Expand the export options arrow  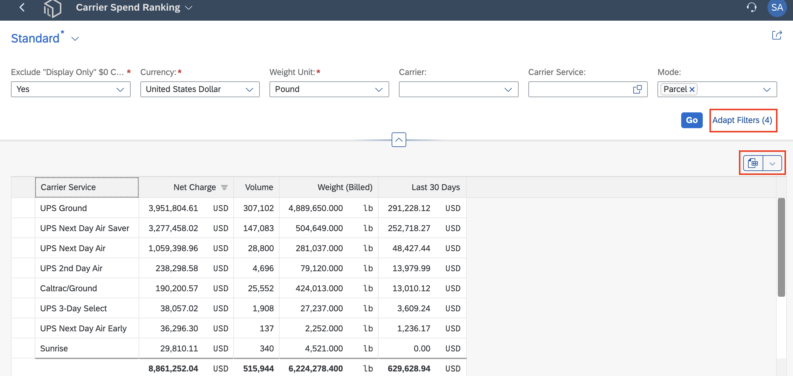(772, 163)
